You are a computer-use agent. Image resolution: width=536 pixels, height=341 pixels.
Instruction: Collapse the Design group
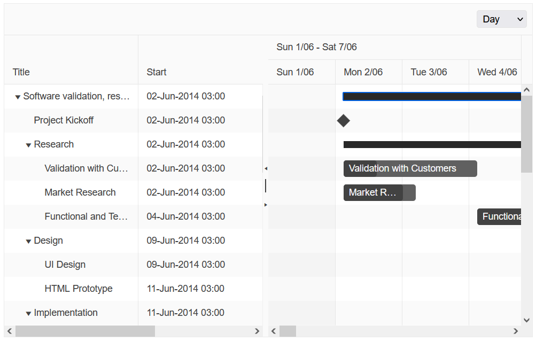pos(28,241)
